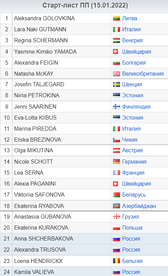The width and height of the screenshot is (168, 276).
Task: Follow the Беларусь link
Action: coord(134,195)
